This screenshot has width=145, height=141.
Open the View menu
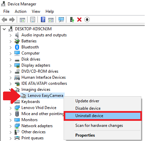[36, 11]
